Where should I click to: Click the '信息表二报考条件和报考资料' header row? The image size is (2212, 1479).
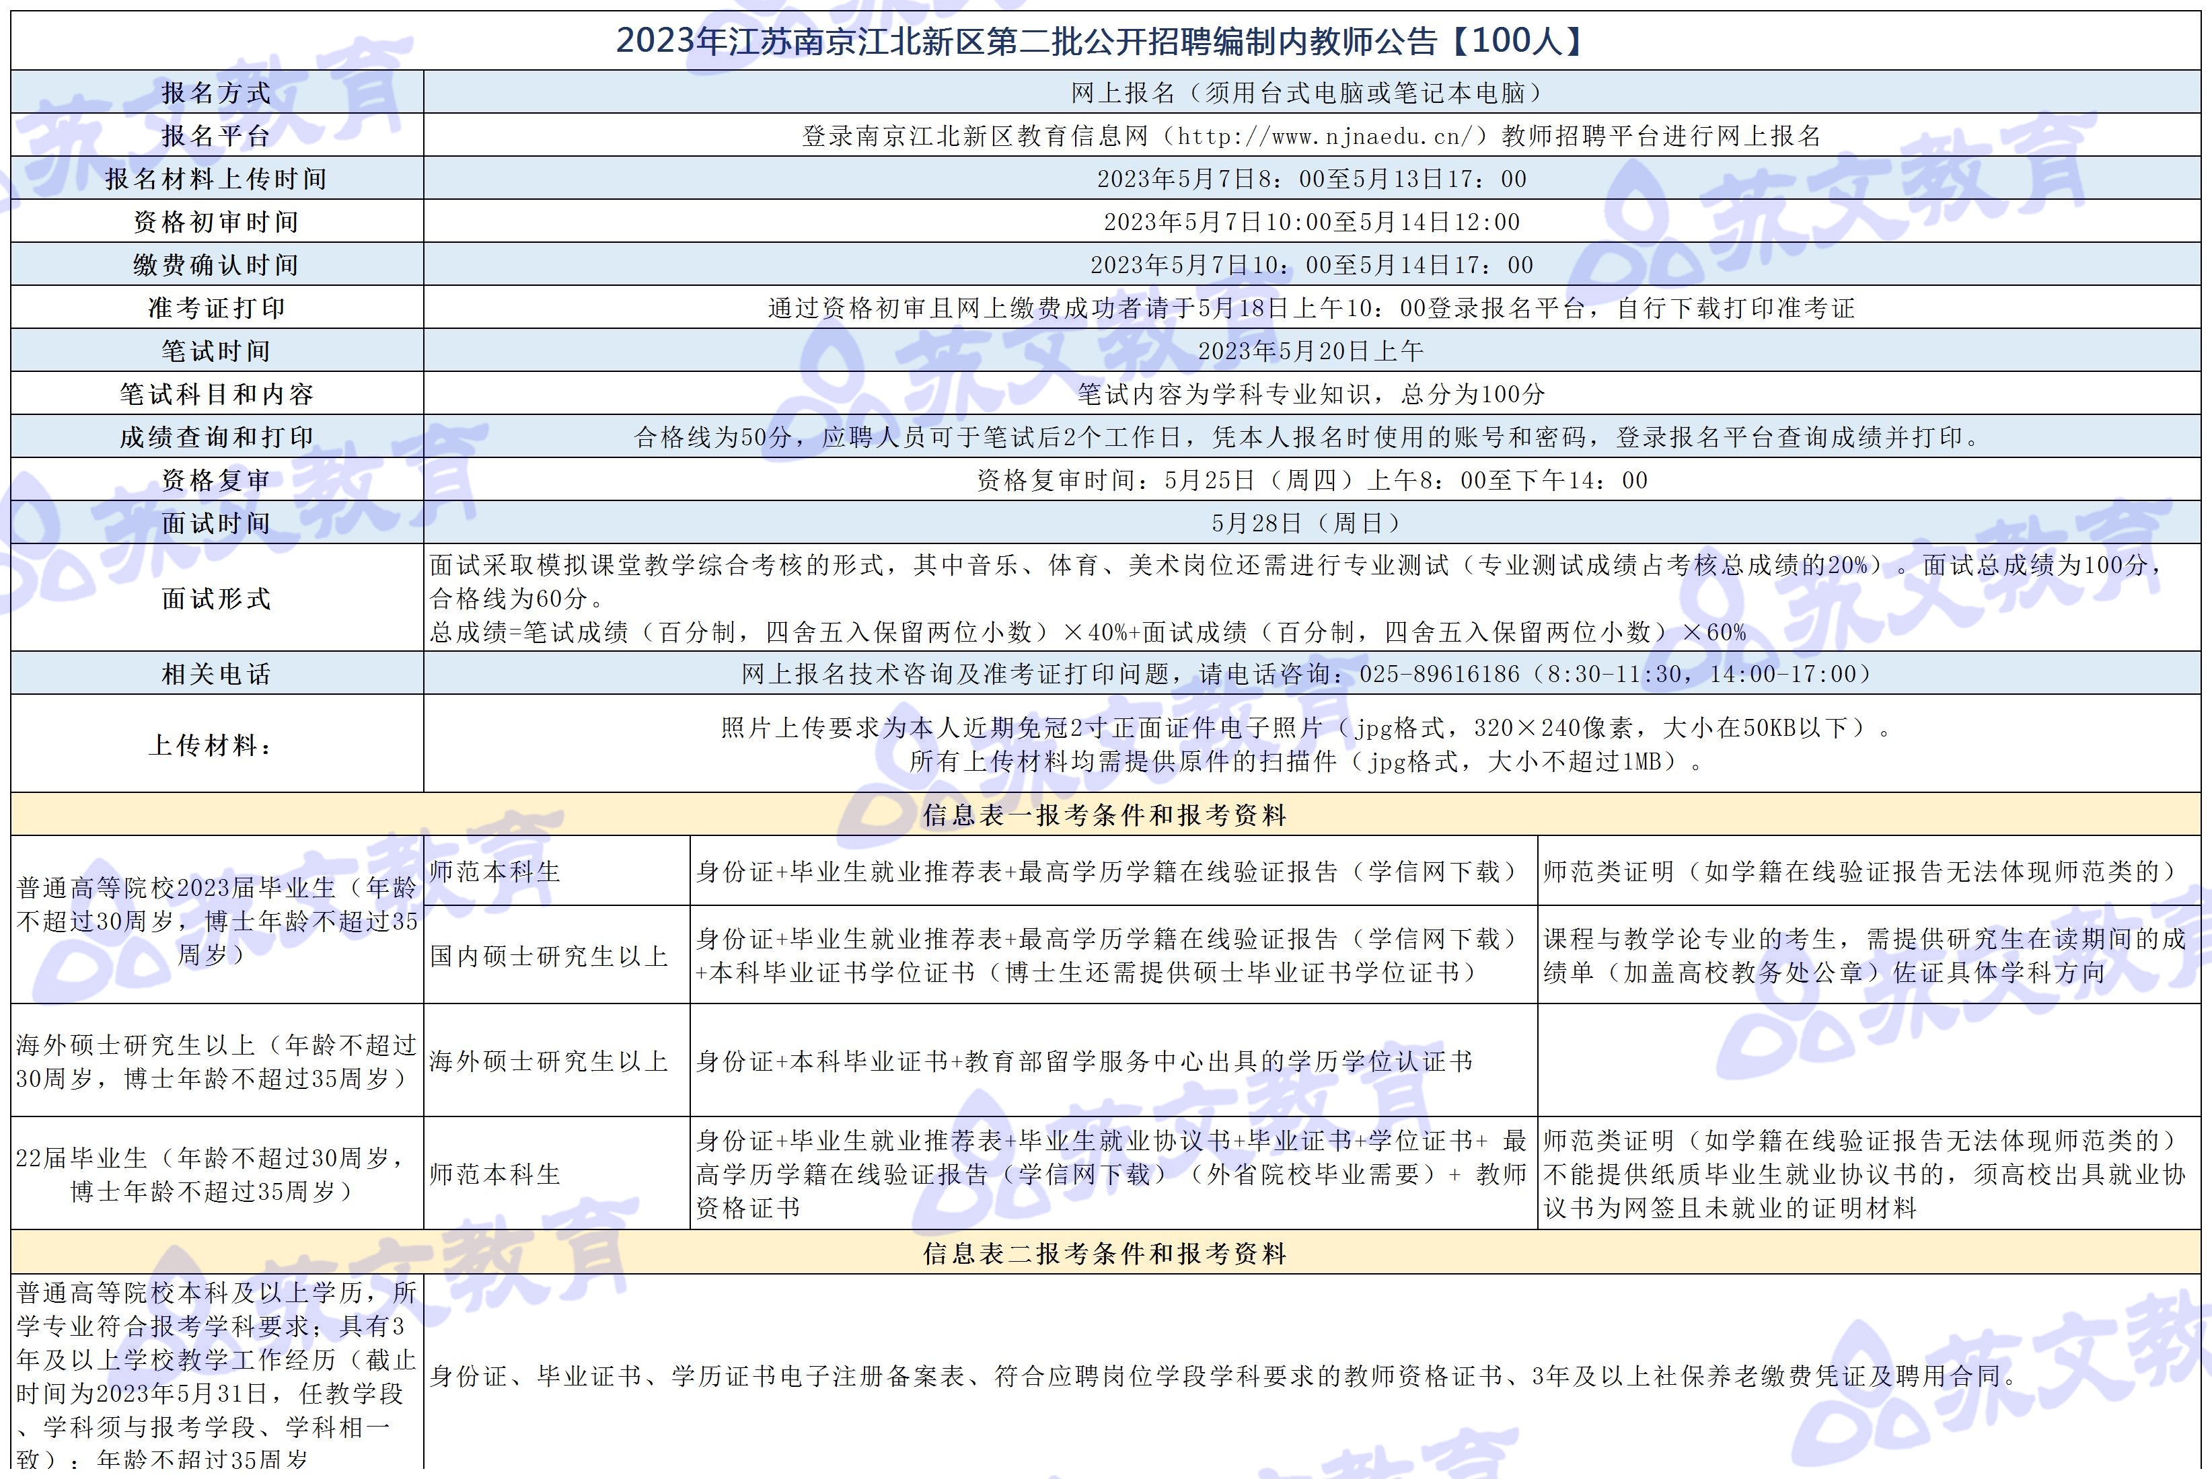tap(1105, 1252)
